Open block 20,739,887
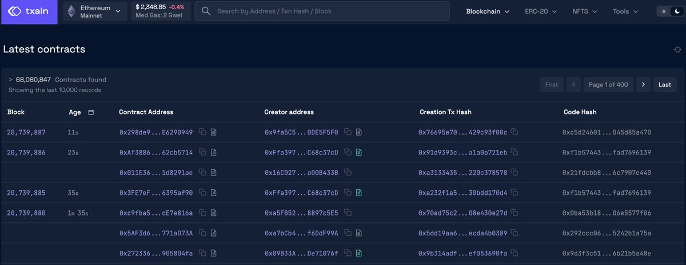The image size is (686, 265). (26, 132)
